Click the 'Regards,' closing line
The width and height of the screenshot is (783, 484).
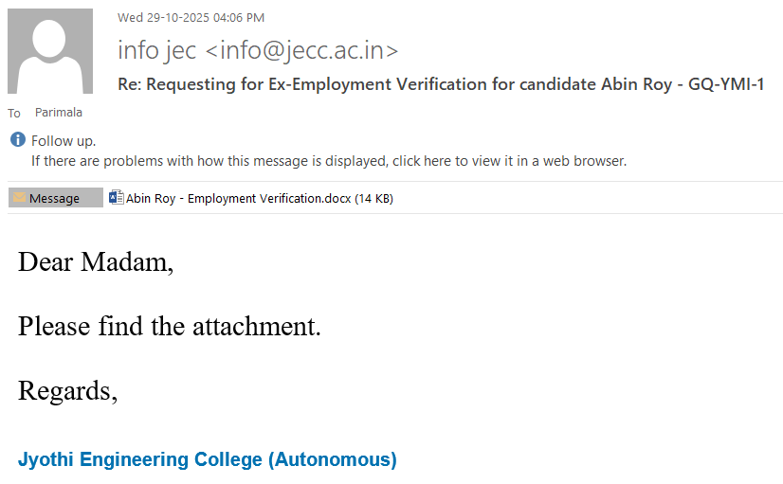pos(67,390)
